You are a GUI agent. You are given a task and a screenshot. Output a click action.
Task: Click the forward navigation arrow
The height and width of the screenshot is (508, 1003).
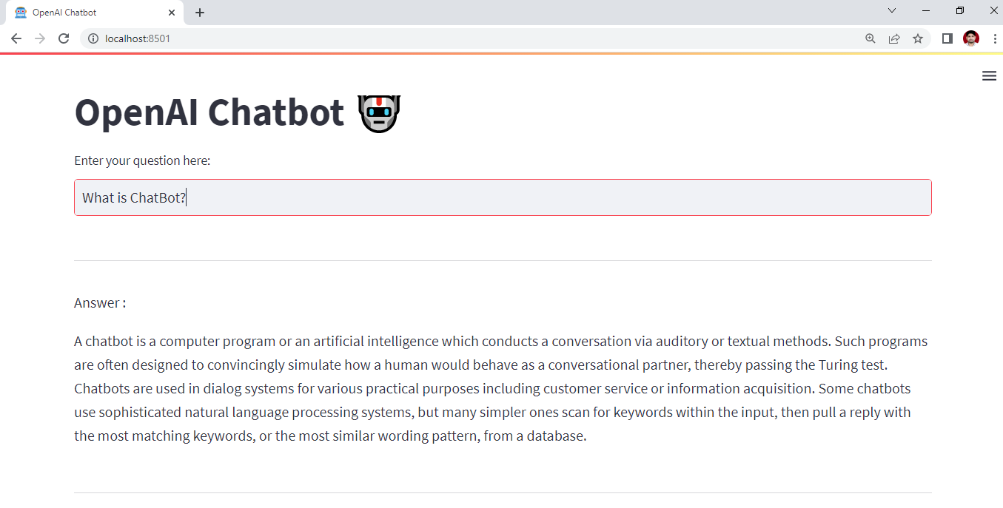[39, 38]
